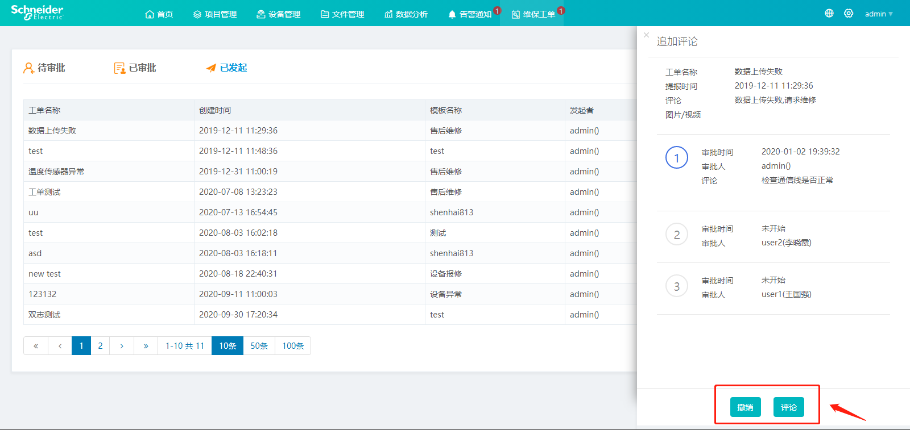Click the alarm bell icon
910x430 pixels.
[452, 14]
